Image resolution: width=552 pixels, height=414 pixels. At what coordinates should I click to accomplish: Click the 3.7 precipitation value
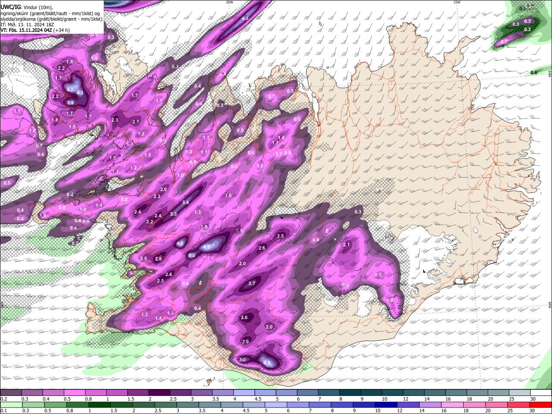(242, 360)
